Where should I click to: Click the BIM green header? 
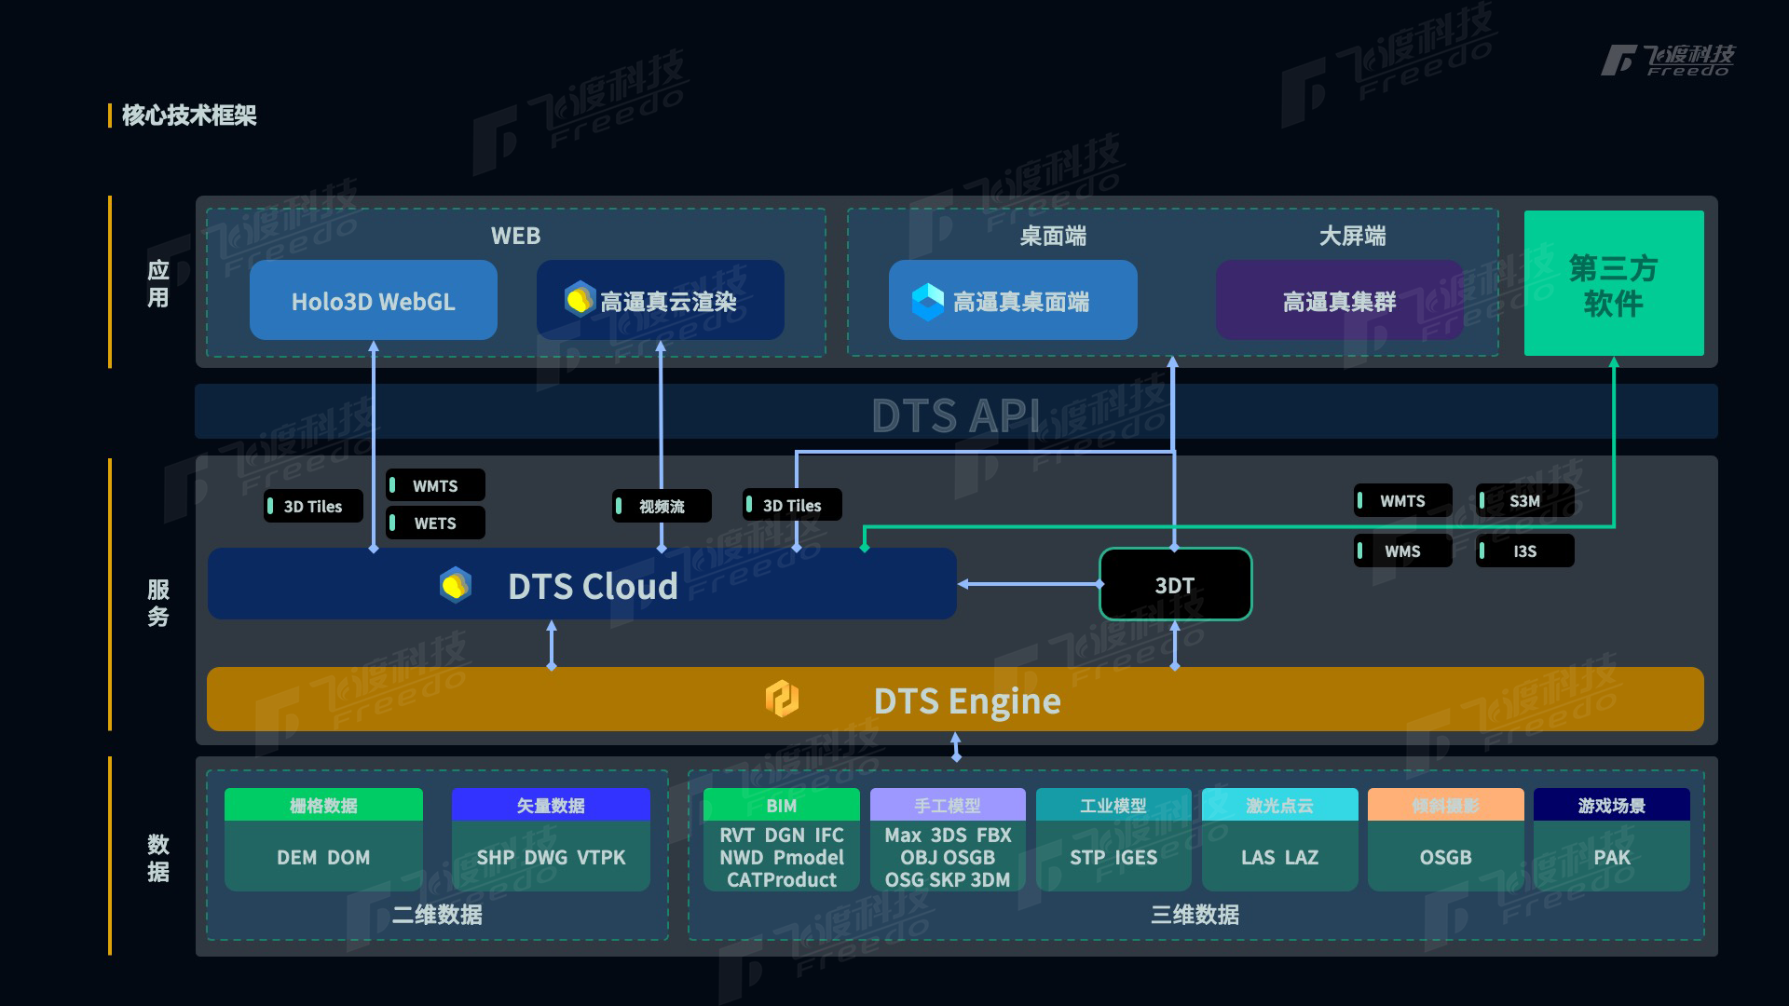pyautogui.click(x=782, y=805)
